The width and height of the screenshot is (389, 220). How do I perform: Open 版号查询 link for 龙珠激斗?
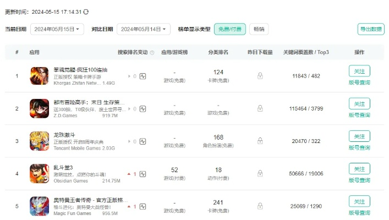359,148
